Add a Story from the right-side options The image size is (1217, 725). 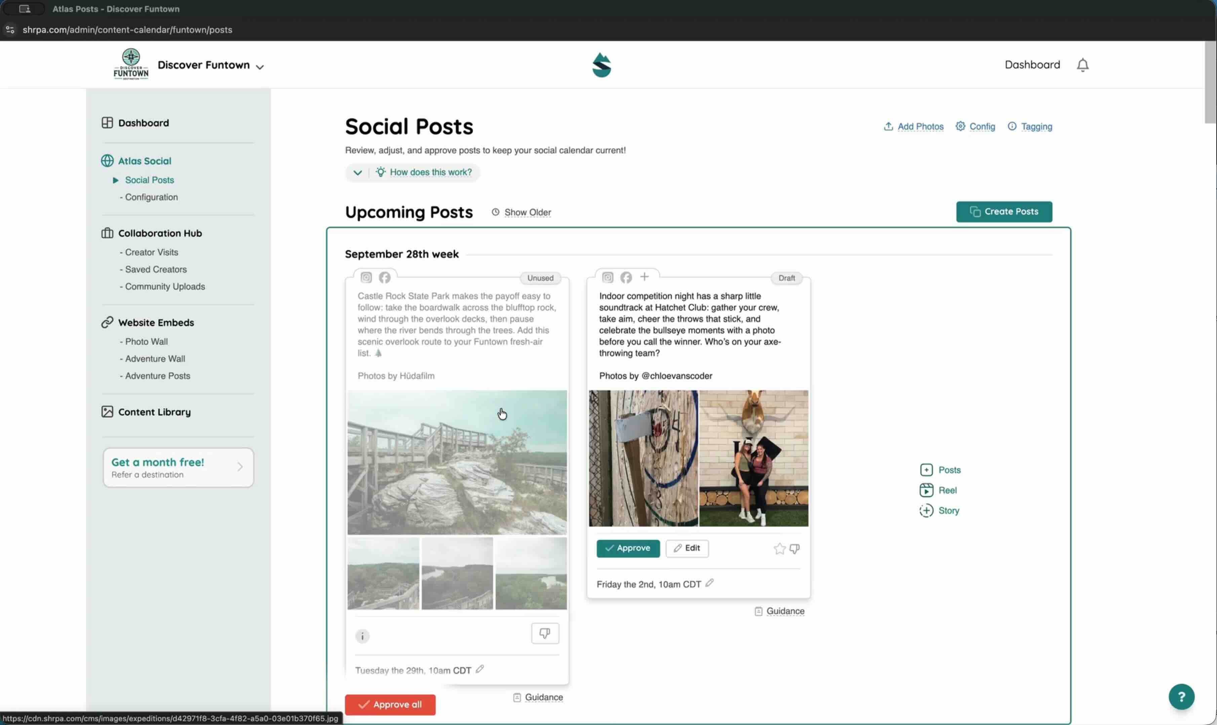tap(940, 510)
